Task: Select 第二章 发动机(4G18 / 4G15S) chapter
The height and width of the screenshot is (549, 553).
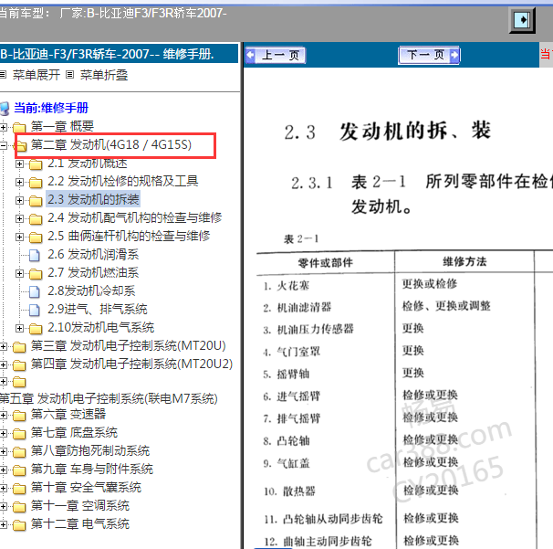Action: pyautogui.click(x=111, y=144)
